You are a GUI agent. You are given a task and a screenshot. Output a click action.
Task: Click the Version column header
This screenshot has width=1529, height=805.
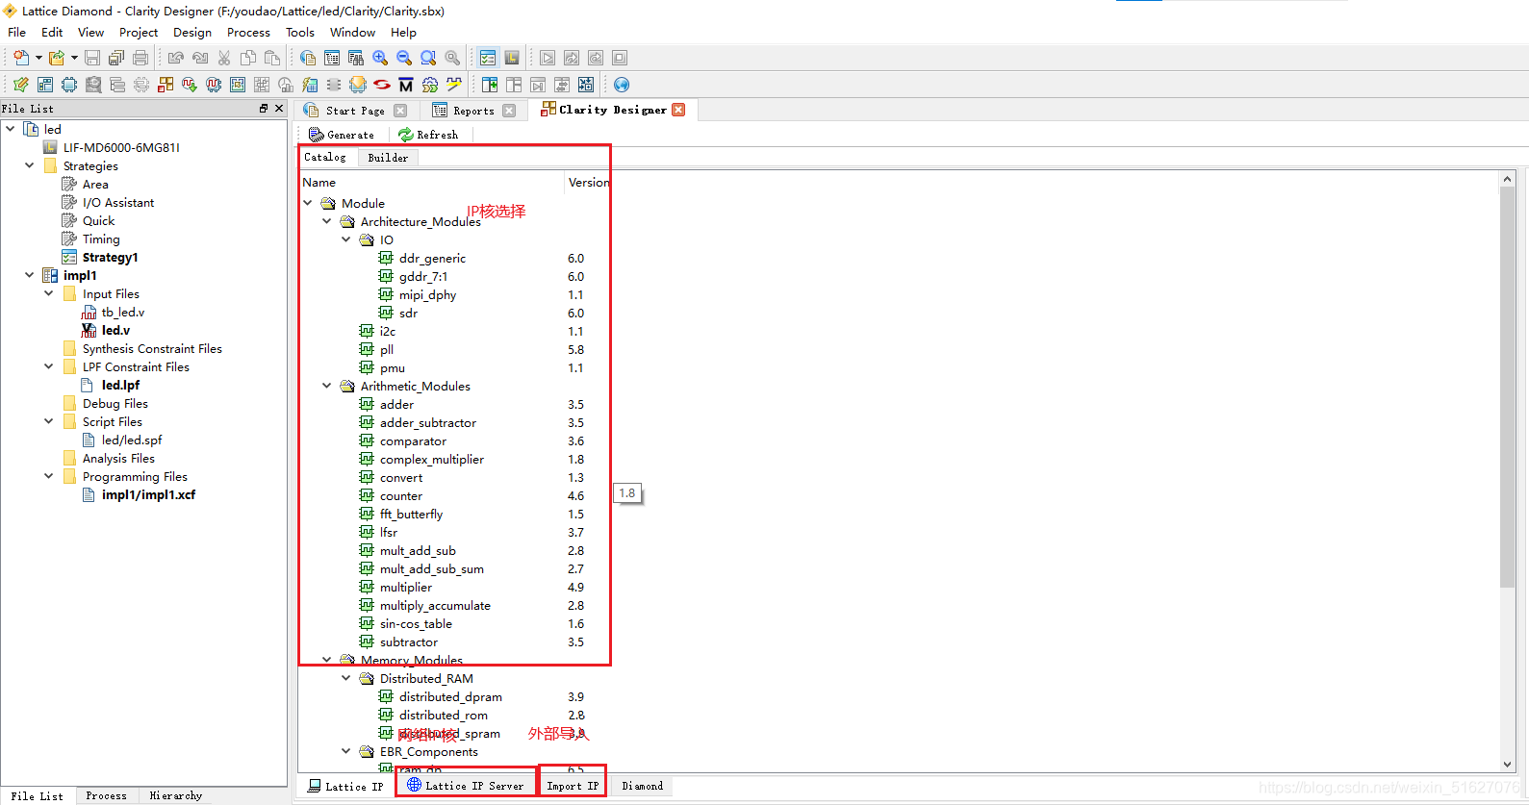[588, 182]
